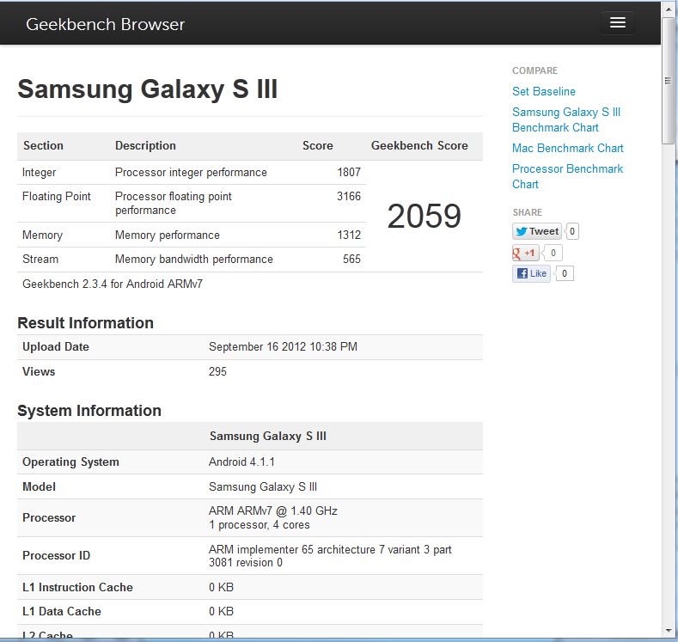Click the COMPARE sidebar heading
Image resolution: width=678 pixels, height=642 pixels.
[534, 70]
